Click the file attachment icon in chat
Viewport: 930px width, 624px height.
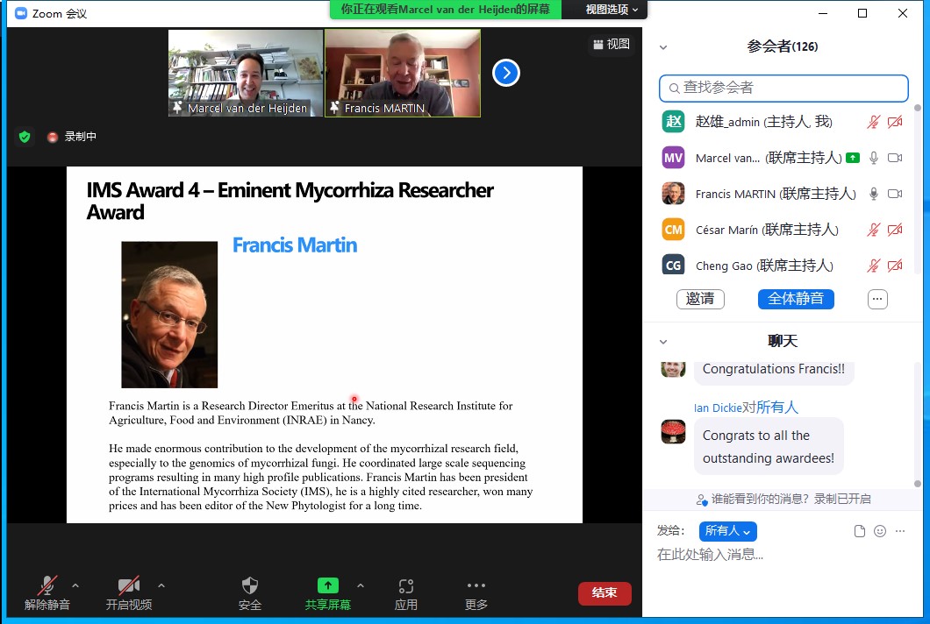(x=860, y=531)
